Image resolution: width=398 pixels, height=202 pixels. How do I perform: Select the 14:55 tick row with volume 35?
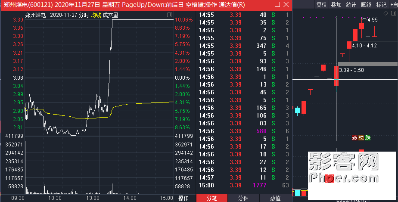pyautogui.click(x=244, y=22)
